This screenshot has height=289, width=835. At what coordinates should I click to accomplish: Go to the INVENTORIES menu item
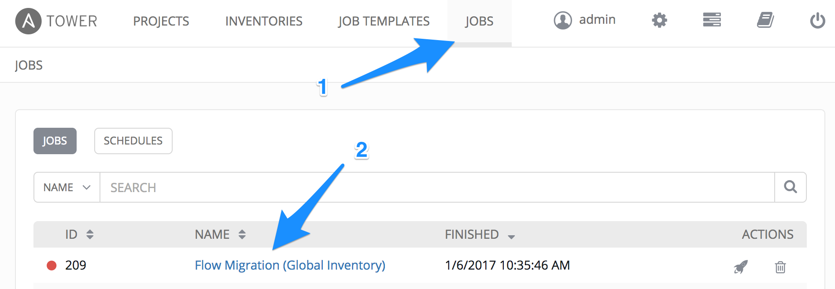264,21
